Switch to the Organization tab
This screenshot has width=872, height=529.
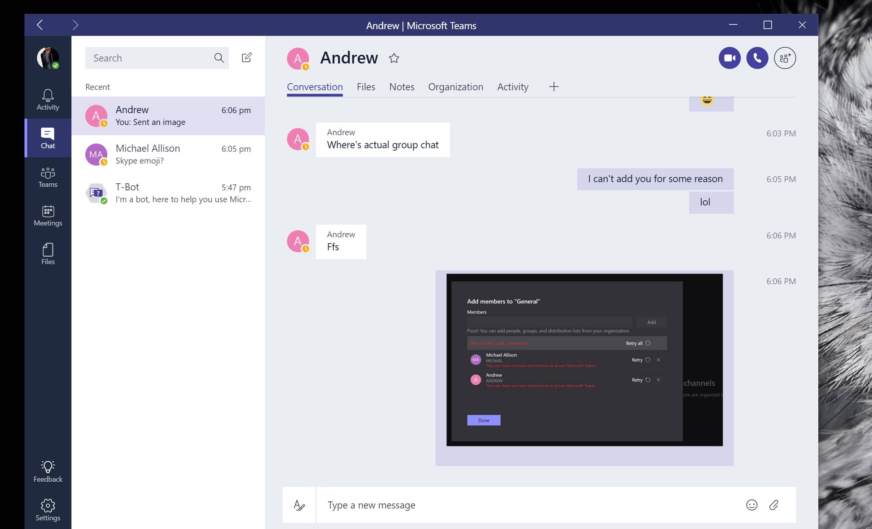455,86
